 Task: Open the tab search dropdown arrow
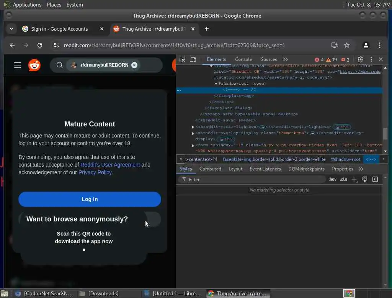pyautogui.click(x=11, y=29)
